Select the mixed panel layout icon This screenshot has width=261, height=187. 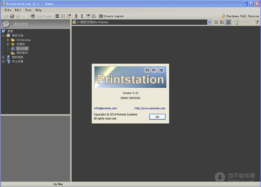click(69, 16)
